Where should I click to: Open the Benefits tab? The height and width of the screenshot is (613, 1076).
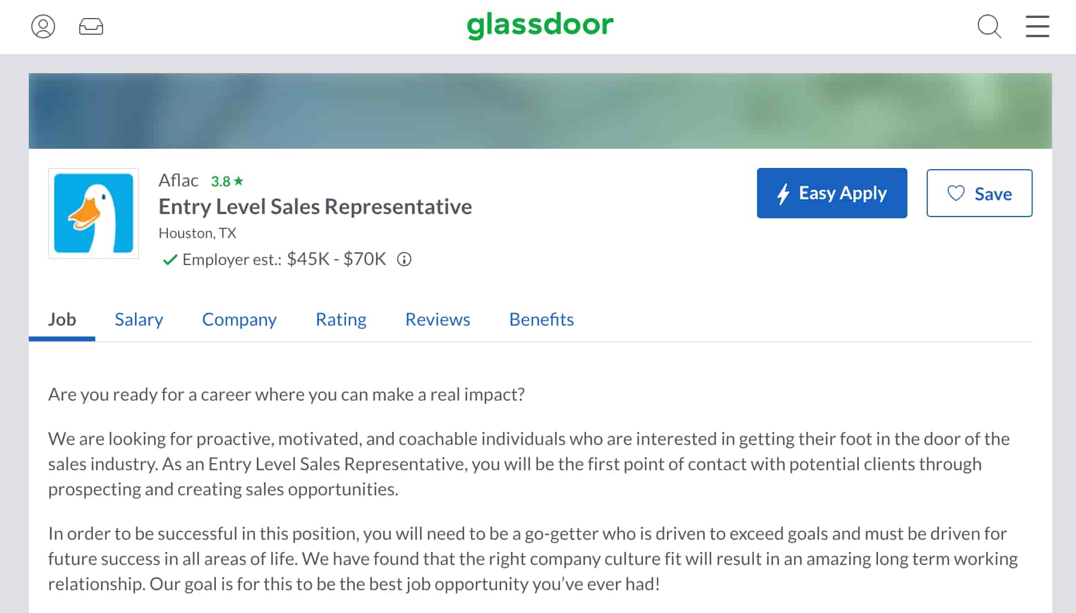[x=541, y=320]
